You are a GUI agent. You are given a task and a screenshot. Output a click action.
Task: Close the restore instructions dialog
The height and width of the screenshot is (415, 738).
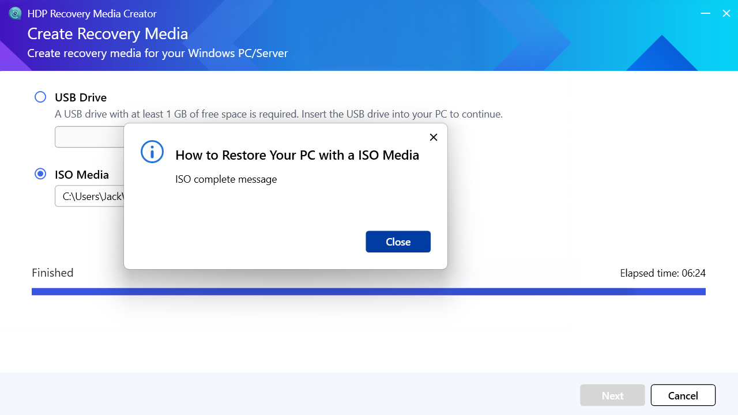tap(398, 242)
